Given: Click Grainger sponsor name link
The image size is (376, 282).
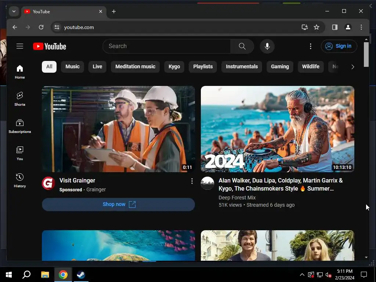Looking at the screenshot, I should pos(96,189).
